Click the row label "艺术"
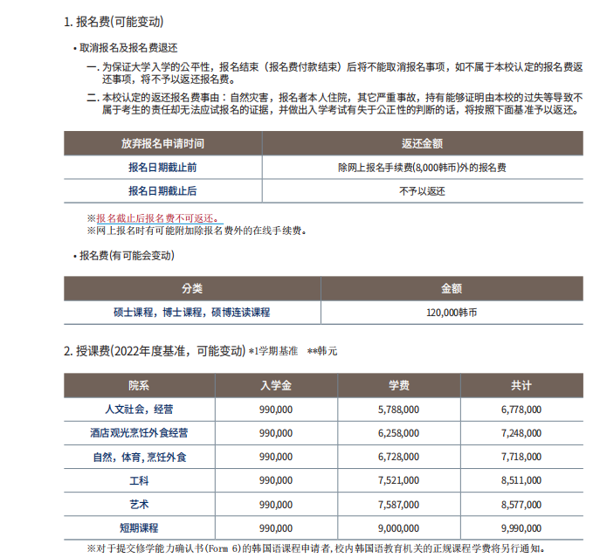 [x=139, y=505]
